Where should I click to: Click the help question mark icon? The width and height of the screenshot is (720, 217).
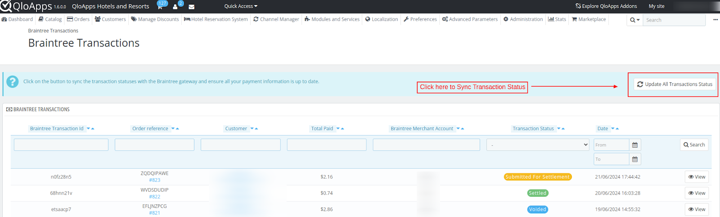(13, 81)
